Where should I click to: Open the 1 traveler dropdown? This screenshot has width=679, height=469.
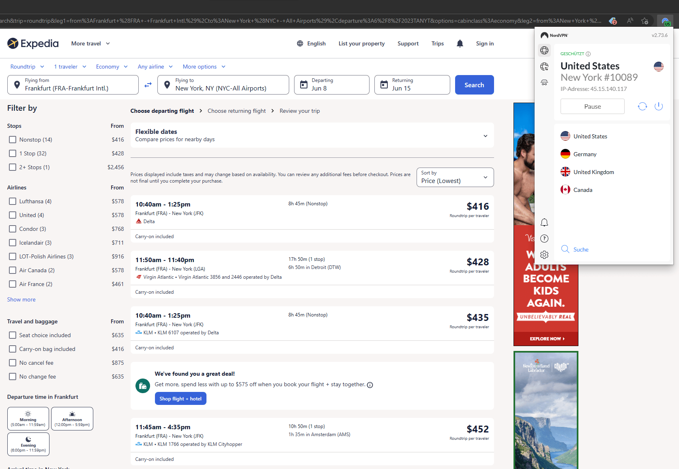(x=70, y=67)
